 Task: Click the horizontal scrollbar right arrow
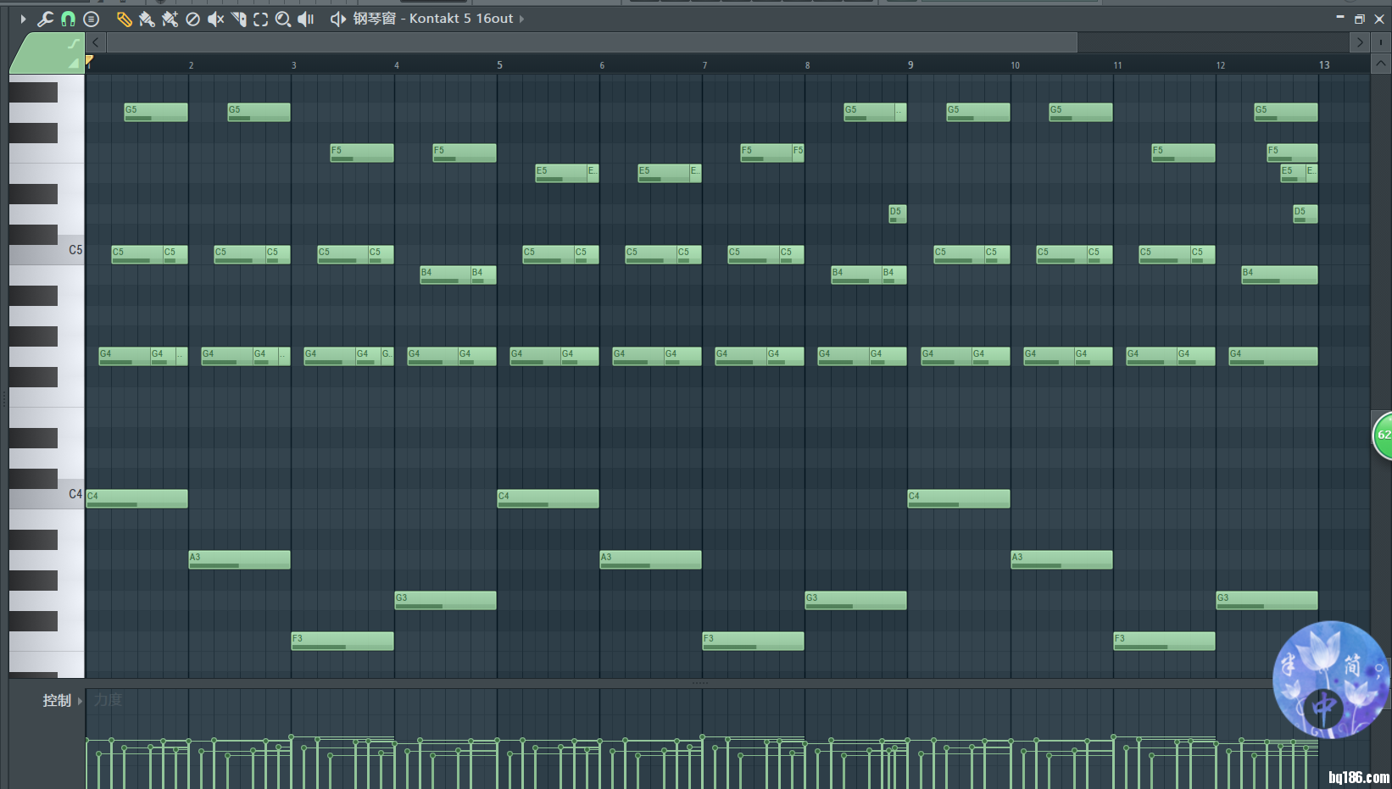[1360, 42]
